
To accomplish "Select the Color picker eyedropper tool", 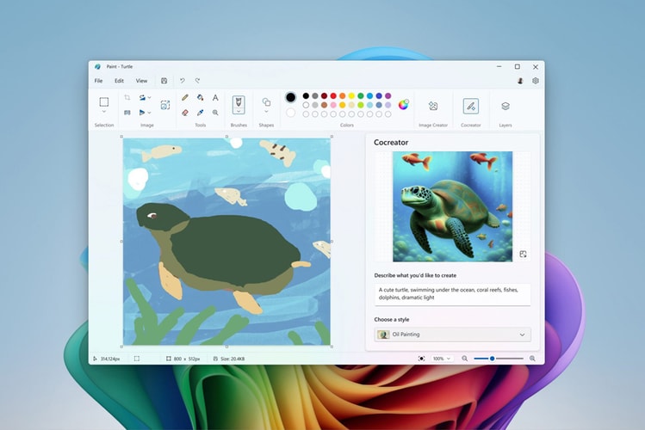I will 201,112.
